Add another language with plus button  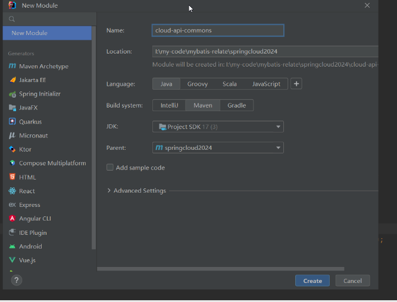point(296,84)
